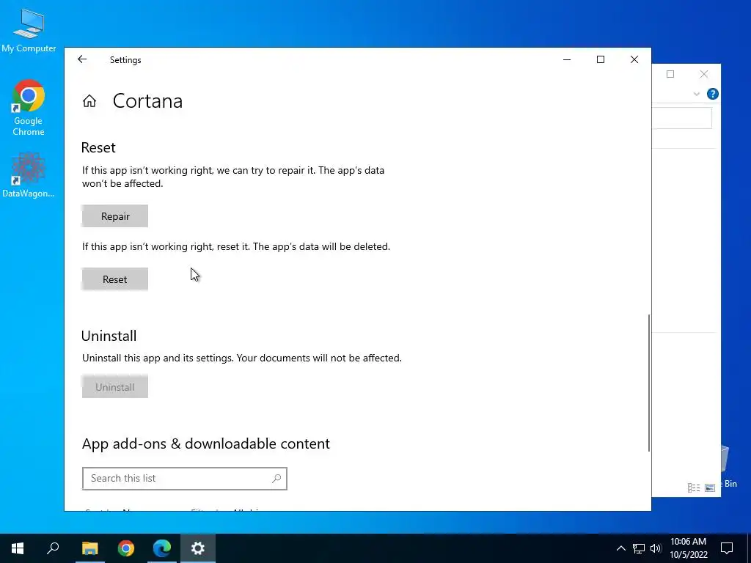Click the Settings gear taskbar icon

(198, 548)
